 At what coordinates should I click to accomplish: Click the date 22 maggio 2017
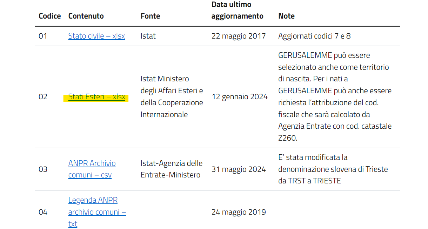[239, 36]
